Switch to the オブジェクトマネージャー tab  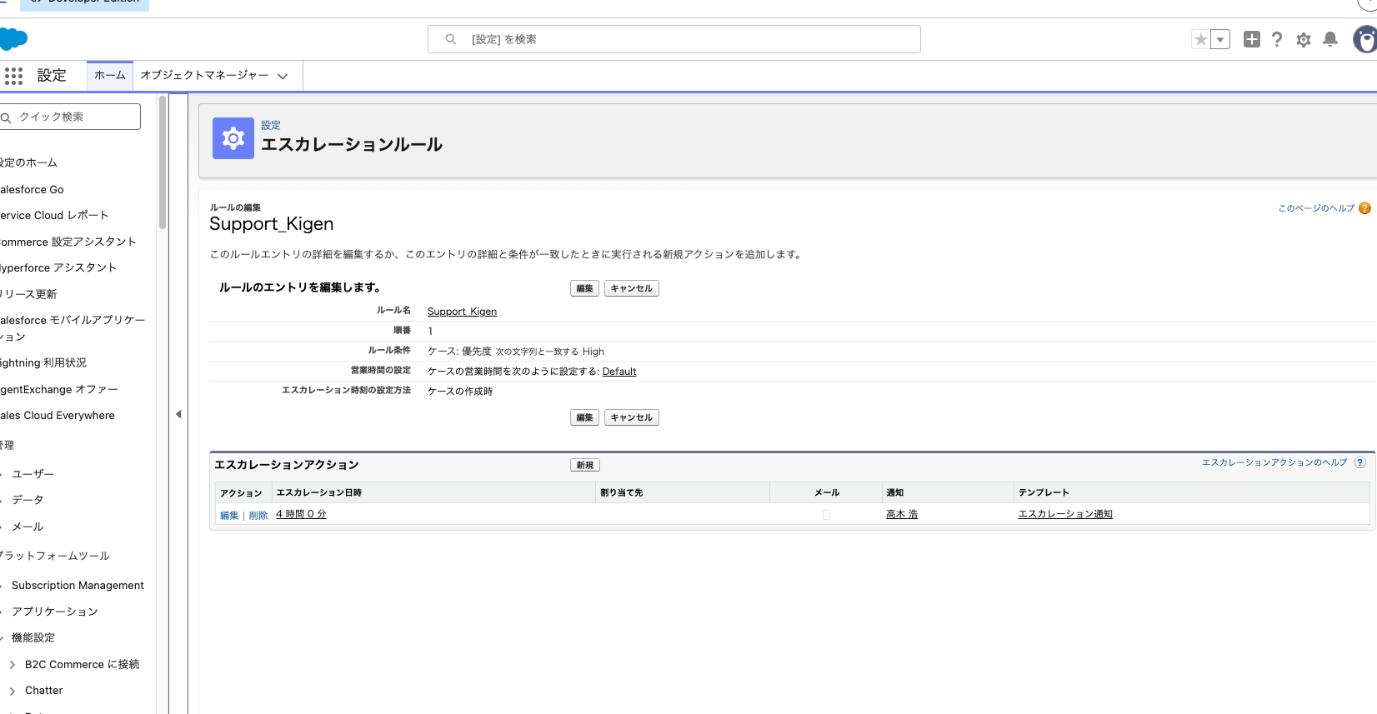point(204,75)
